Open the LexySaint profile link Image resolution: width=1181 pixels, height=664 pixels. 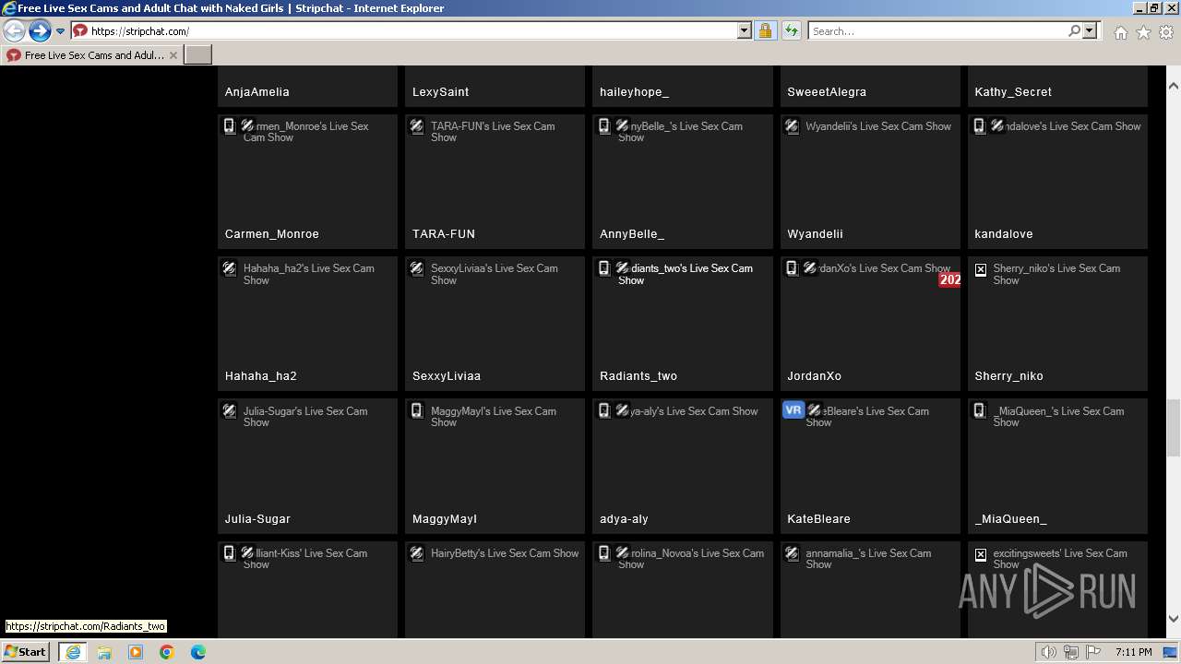coord(441,92)
